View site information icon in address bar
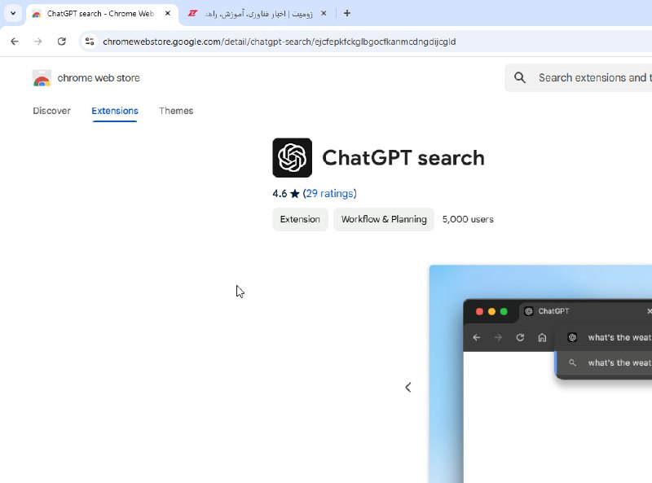652x483 pixels. (x=90, y=42)
